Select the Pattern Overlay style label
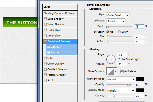153x102 pixels. (x=56, y=75)
